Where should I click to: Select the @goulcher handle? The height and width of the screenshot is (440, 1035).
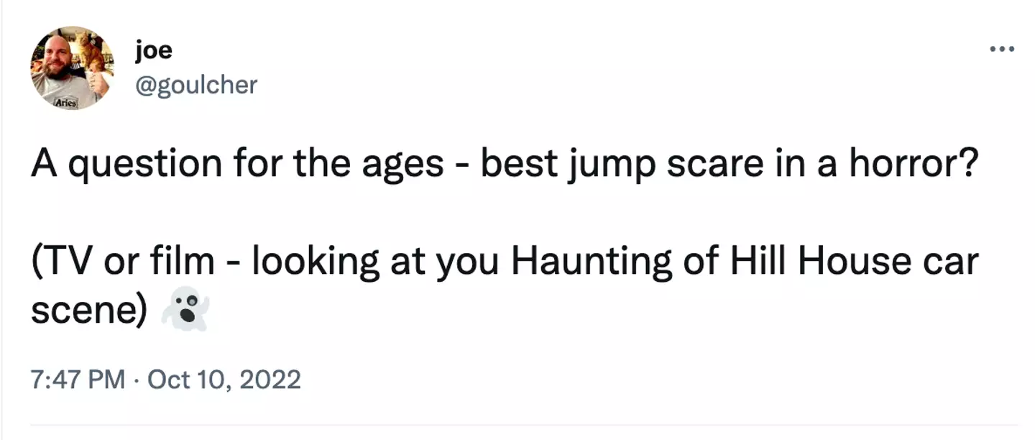pyautogui.click(x=195, y=84)
